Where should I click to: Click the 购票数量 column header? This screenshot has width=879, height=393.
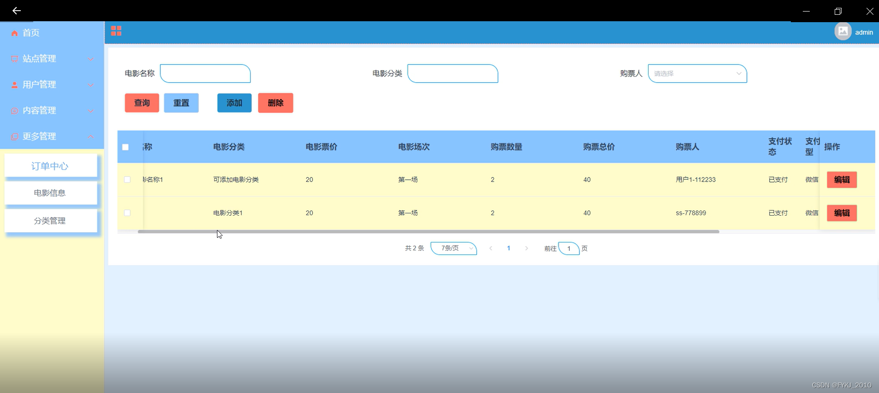point(506,147)
